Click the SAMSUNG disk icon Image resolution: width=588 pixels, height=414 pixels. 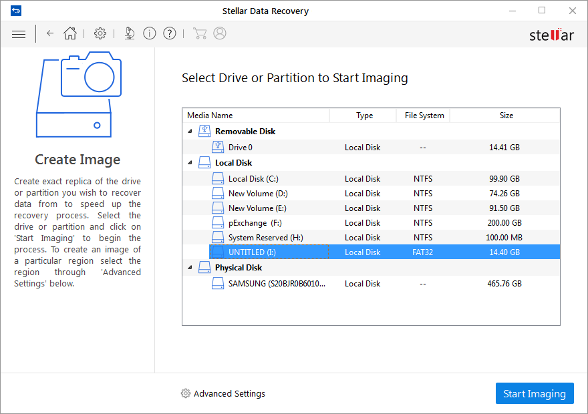pyautogui.click(x=218, y=283)
